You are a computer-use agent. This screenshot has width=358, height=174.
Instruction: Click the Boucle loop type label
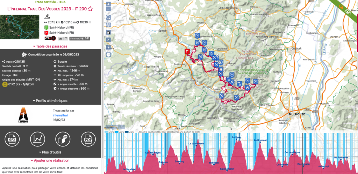tap(62, 61)
